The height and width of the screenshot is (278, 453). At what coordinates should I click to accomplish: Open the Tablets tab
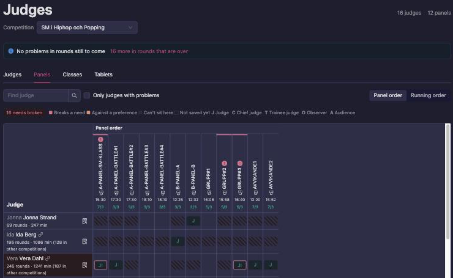click(103, 75)
